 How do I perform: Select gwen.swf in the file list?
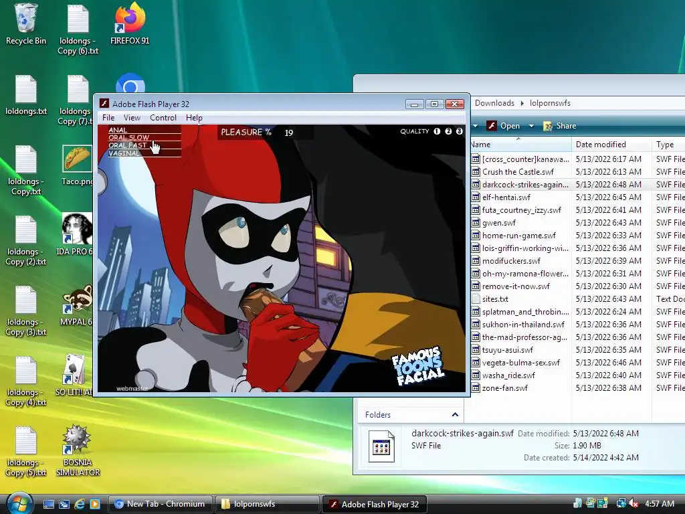(x=498, y=222)
